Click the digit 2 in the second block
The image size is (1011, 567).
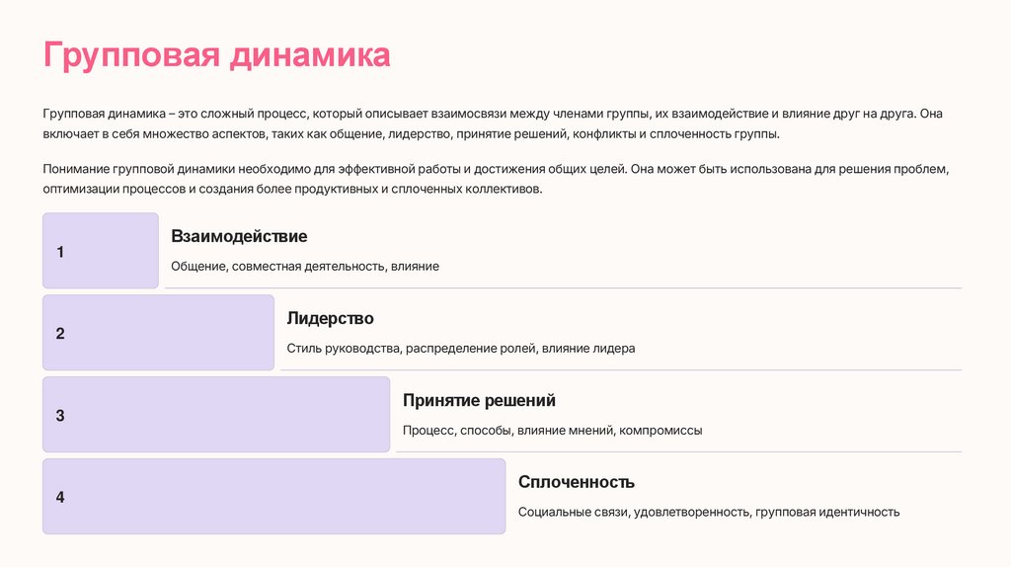tap(60, 334)
